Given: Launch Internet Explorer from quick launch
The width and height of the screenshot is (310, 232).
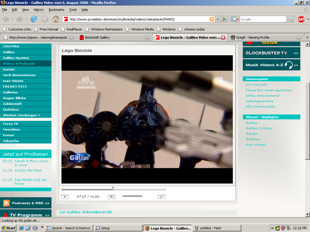Looking at the screenshot, I should 21,228.
